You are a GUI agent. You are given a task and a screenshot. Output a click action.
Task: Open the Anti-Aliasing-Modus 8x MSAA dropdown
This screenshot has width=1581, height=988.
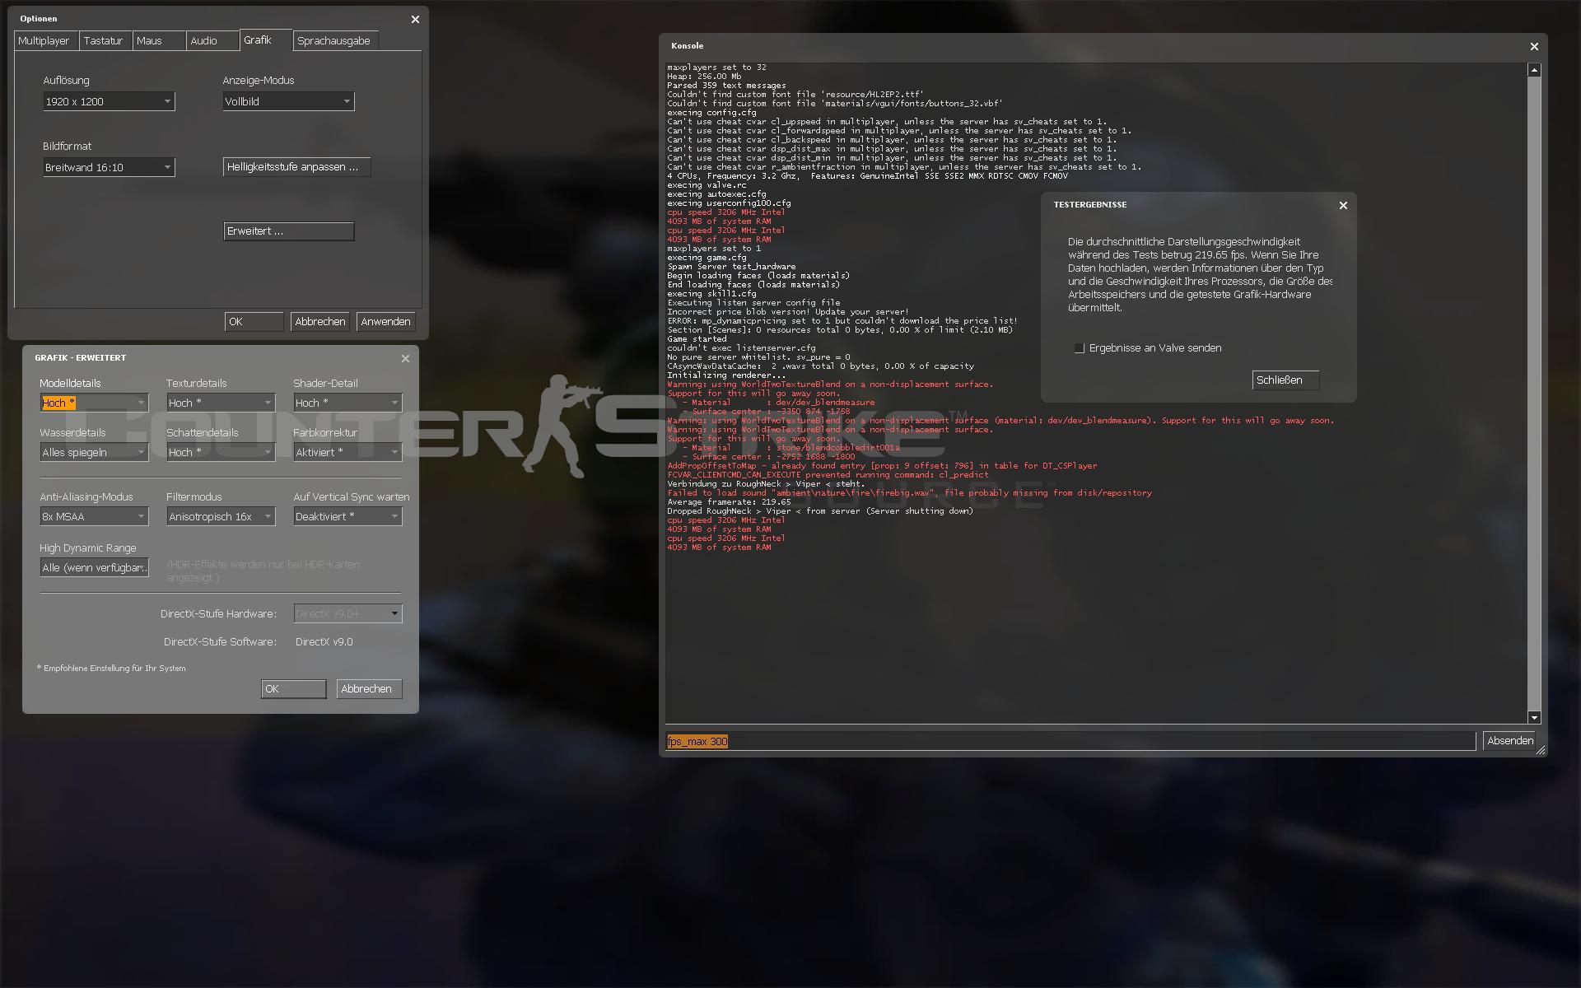(94, 516)
